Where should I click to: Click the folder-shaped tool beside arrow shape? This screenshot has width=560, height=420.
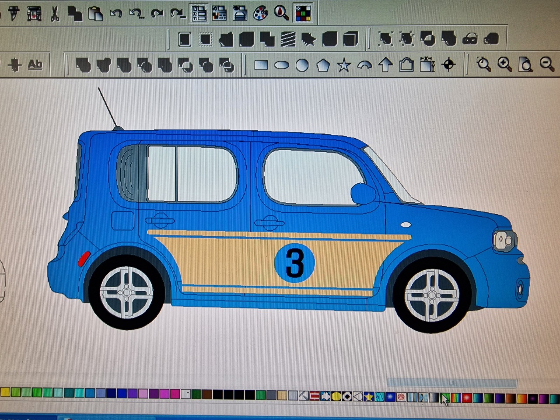coord(406,65)
